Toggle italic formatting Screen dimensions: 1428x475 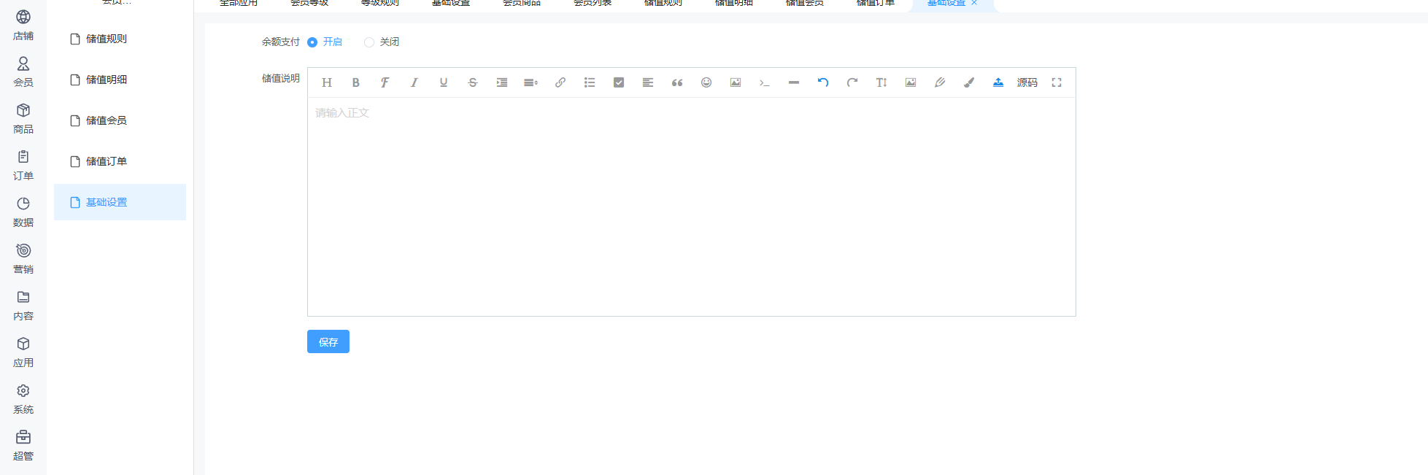click(414, 82)
